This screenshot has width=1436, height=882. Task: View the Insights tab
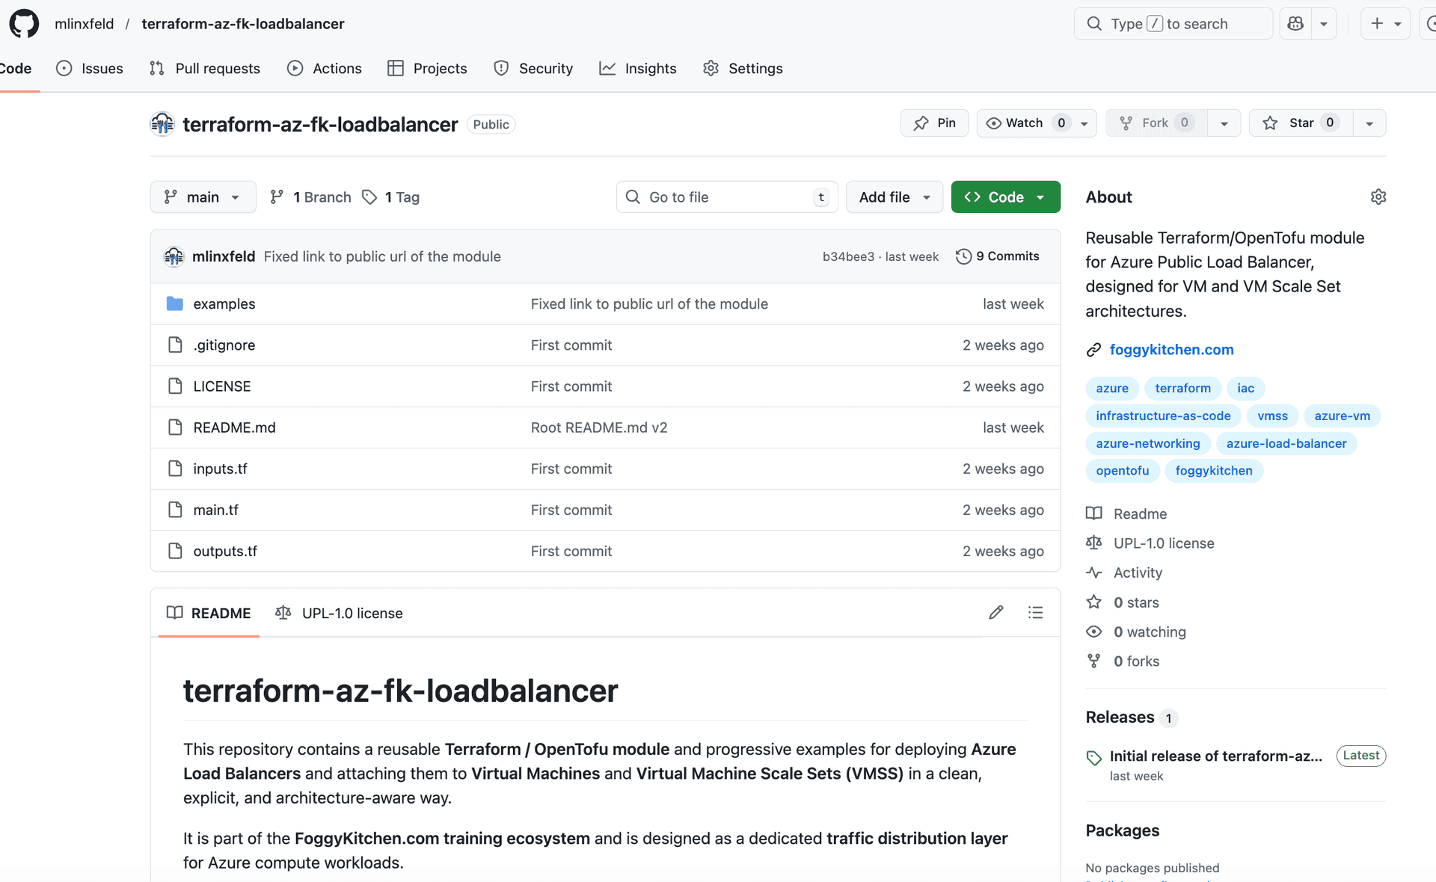pyautogui.click(x=638, y=69)
